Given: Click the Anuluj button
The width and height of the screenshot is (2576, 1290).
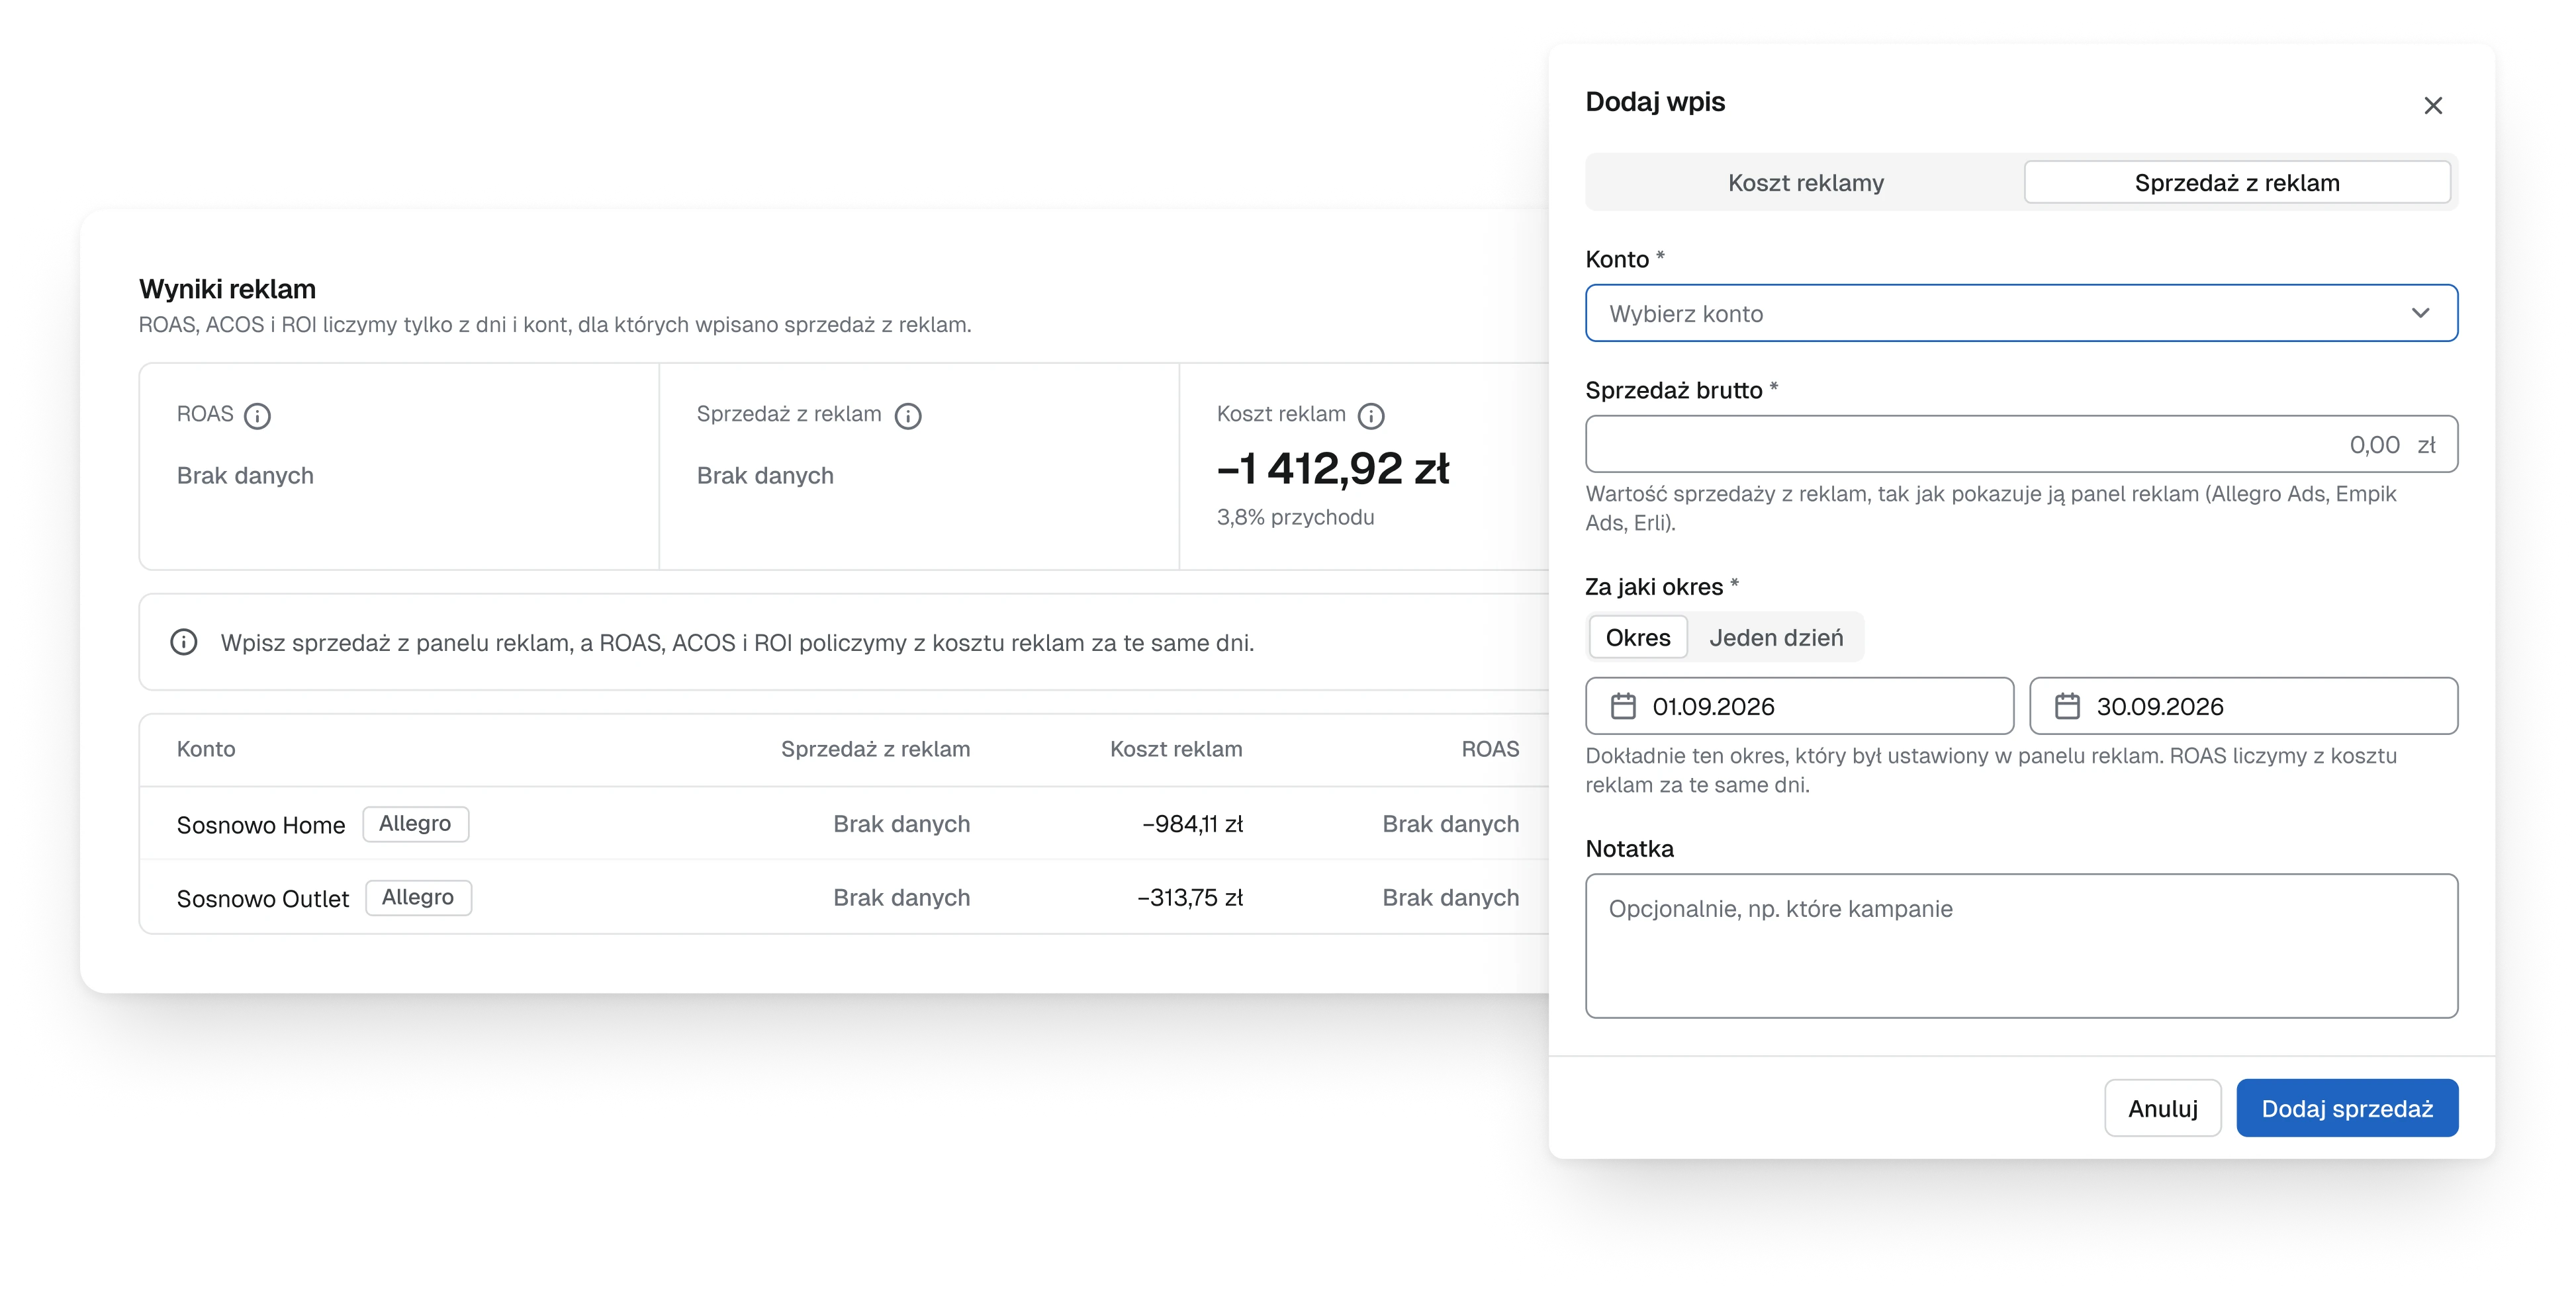Looking at the screenshot, I should [2162, 1108].
